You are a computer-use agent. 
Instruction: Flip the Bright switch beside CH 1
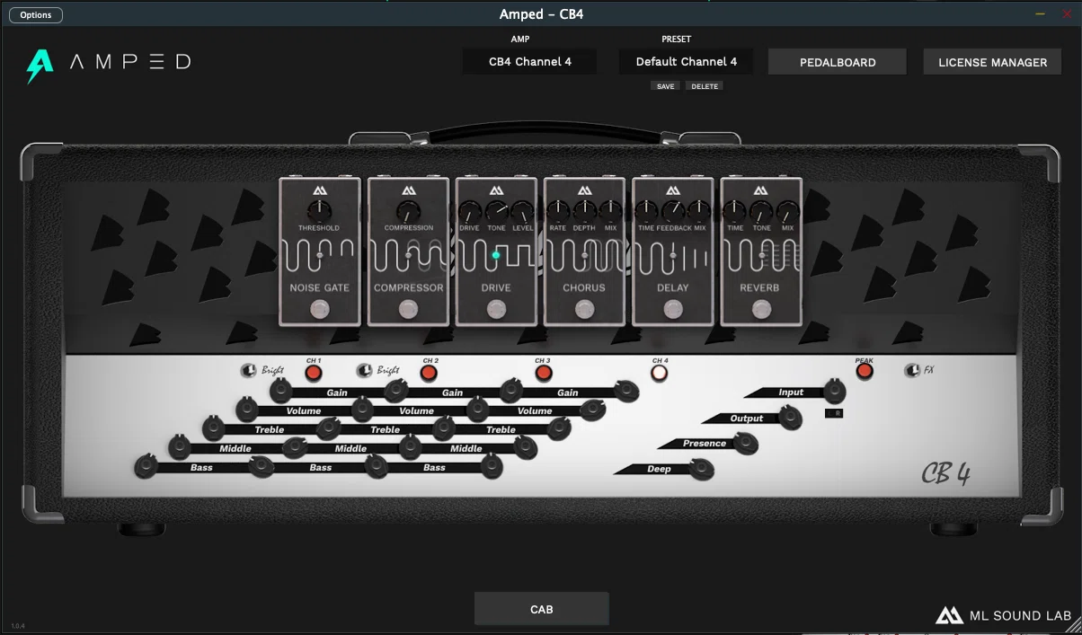[249, 370]
